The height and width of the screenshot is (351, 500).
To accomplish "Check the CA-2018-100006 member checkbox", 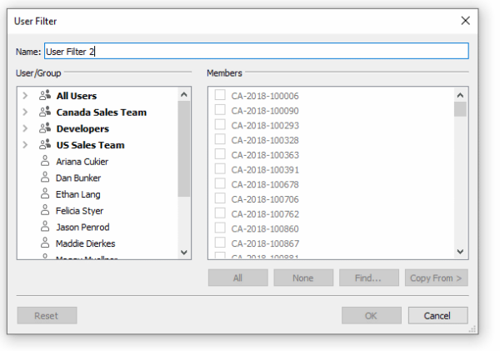I will [x=220, y=96].
